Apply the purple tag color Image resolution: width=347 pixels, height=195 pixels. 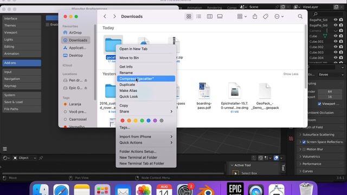point(155,120)
